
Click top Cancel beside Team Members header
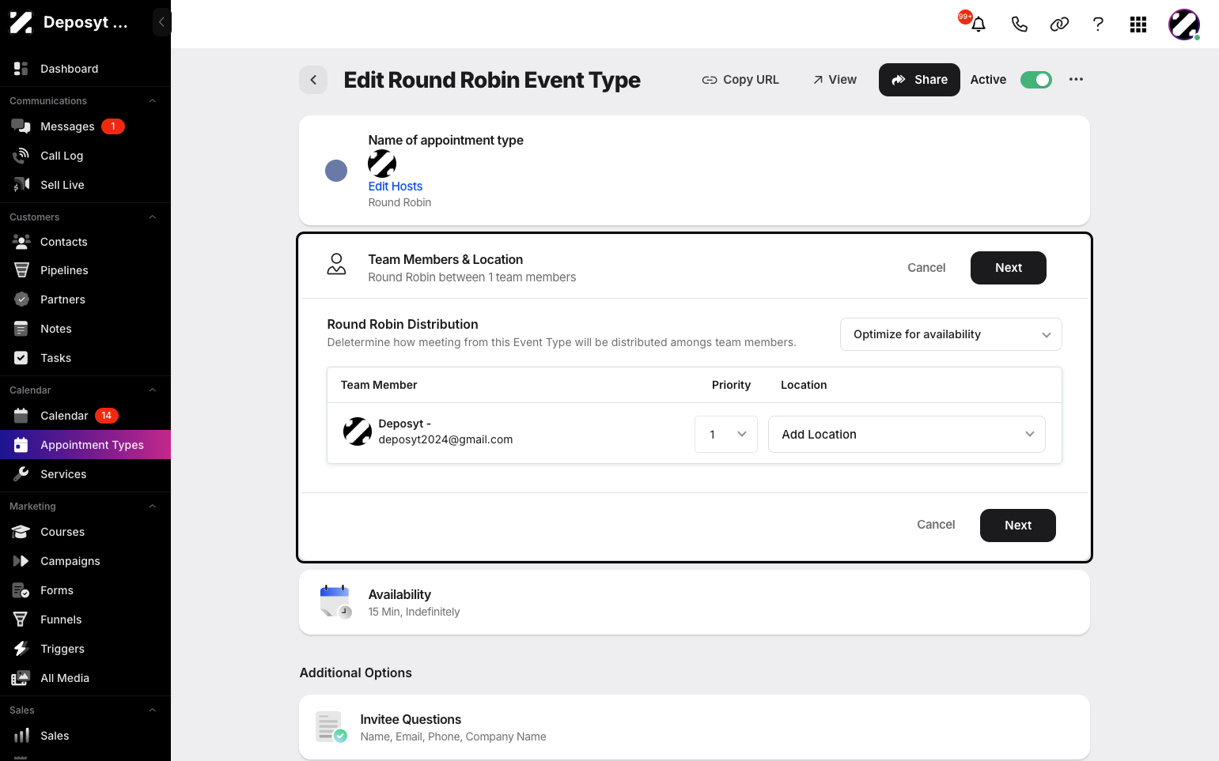926,268
